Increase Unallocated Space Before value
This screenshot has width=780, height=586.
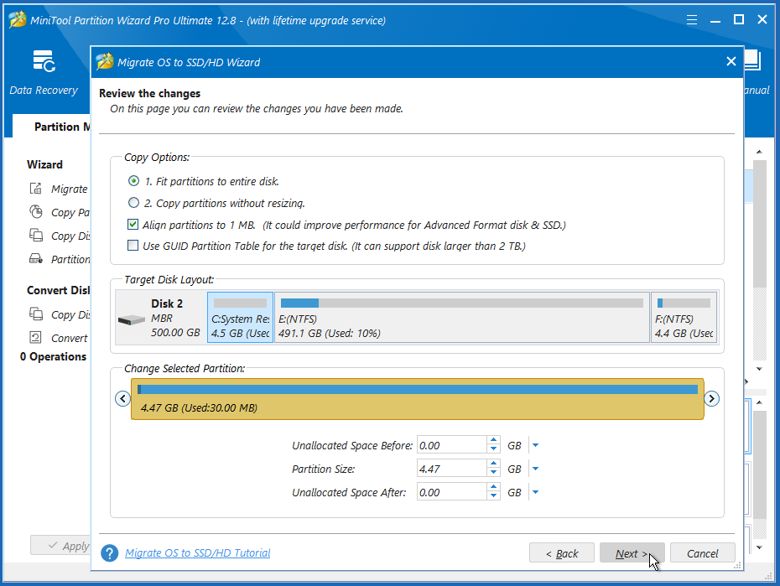(493, 440)
